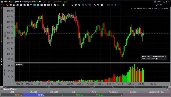171x97 pixels.
Task: Select the single trendline drawing tool
Action: click(x=86, y=5)
